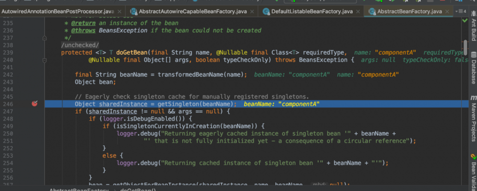Collapse the Javadoc fold marker at line 237
The height and width of the screenshot is (191, 477).
pos(44,38)
